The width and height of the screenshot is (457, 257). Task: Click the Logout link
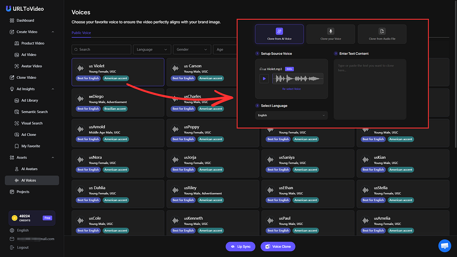[x=23, y=248]
